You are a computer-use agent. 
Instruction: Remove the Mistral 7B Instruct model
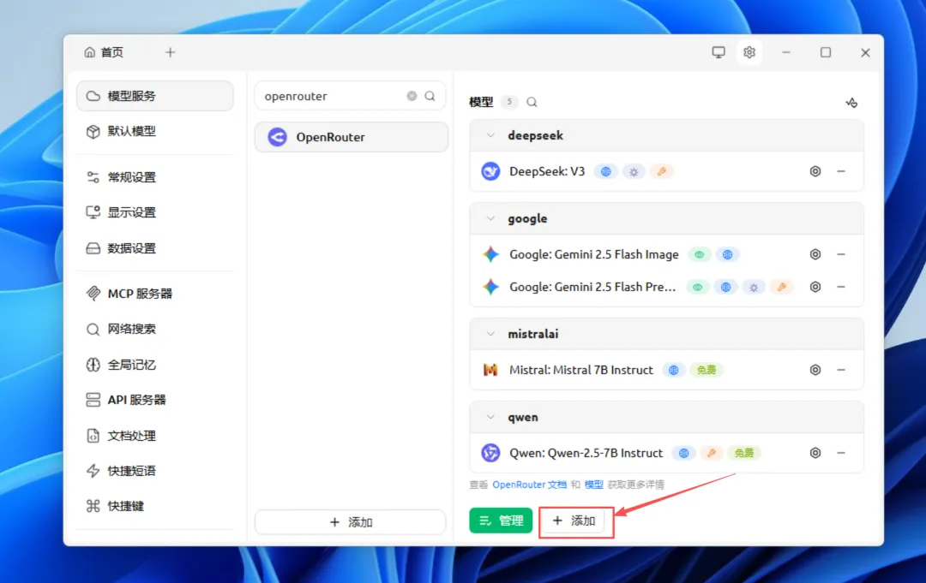coord(841,370)
